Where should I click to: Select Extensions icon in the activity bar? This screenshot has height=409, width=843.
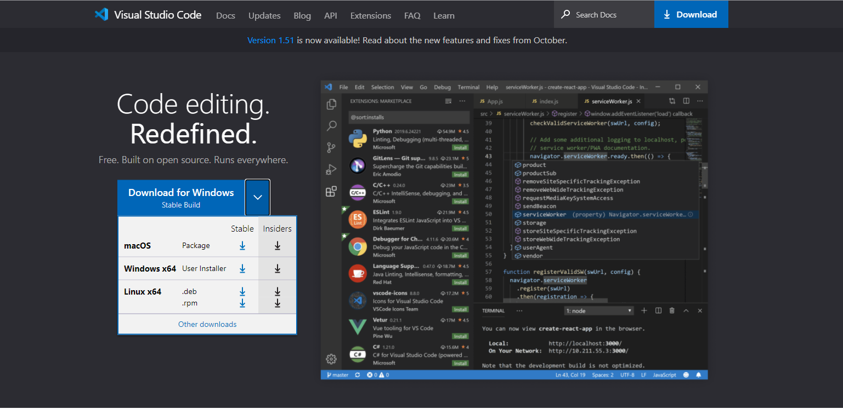pyautogui.click(x=331, y=192)
